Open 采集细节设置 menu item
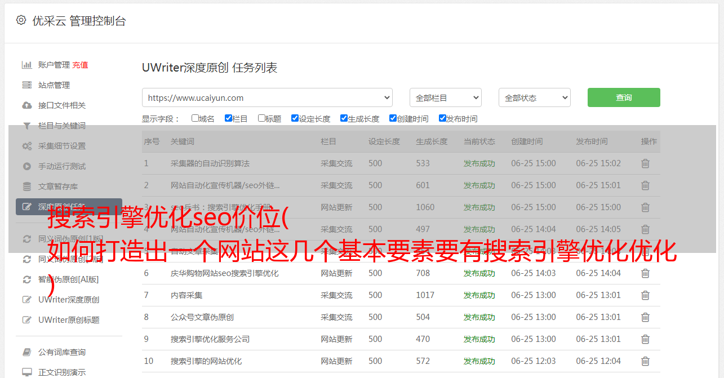The height and width of the screenshot is (378, 724). click(62, 146)
